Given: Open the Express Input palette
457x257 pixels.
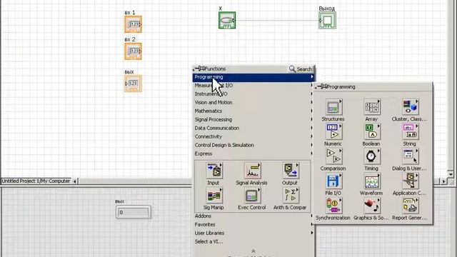Looking at the screenshot, I should (x=214, y=171).
